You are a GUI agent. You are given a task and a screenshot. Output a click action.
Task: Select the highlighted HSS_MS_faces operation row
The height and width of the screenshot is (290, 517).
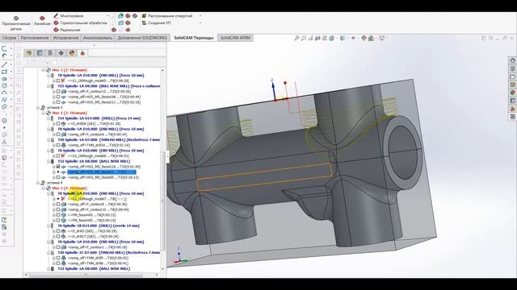(x=102, y=172)
